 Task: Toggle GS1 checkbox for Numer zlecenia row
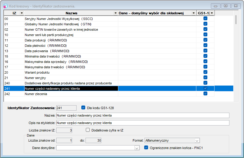tap(205, 94)
